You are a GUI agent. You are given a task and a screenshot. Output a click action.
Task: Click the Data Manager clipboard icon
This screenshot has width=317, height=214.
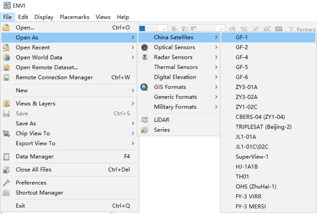click(x=6, y=157)
